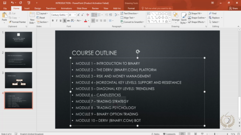This screenshot has width=241, height=135.
Task: Open the Shape Effects dropdown
Action: click(197, 22)
